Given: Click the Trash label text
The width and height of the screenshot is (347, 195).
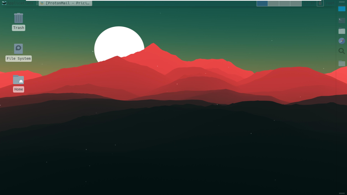Looking at the screenshot, I should 19,28.
